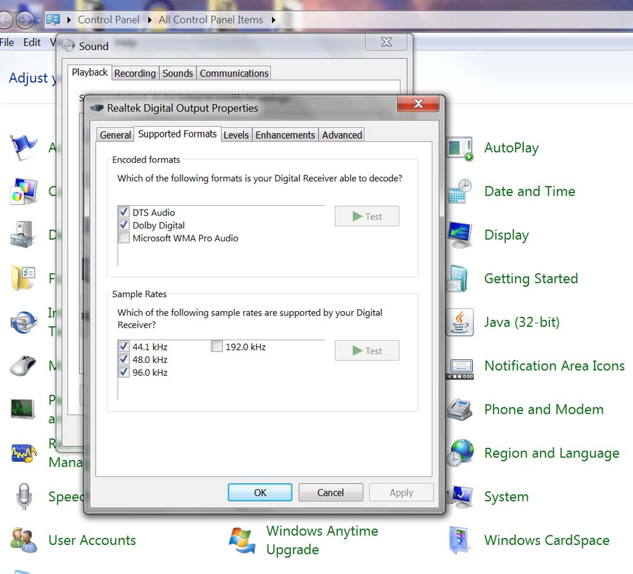The image size is (633, 574).
Task: Open the recent pages dropdown beside Forward
Action: 39,20
